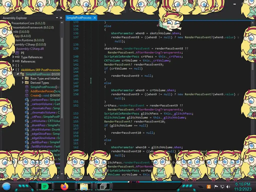Click line number 147 in the gutter
Image resolution: width=256 pixels, height=192 pixels.
(x=76, y=83)
